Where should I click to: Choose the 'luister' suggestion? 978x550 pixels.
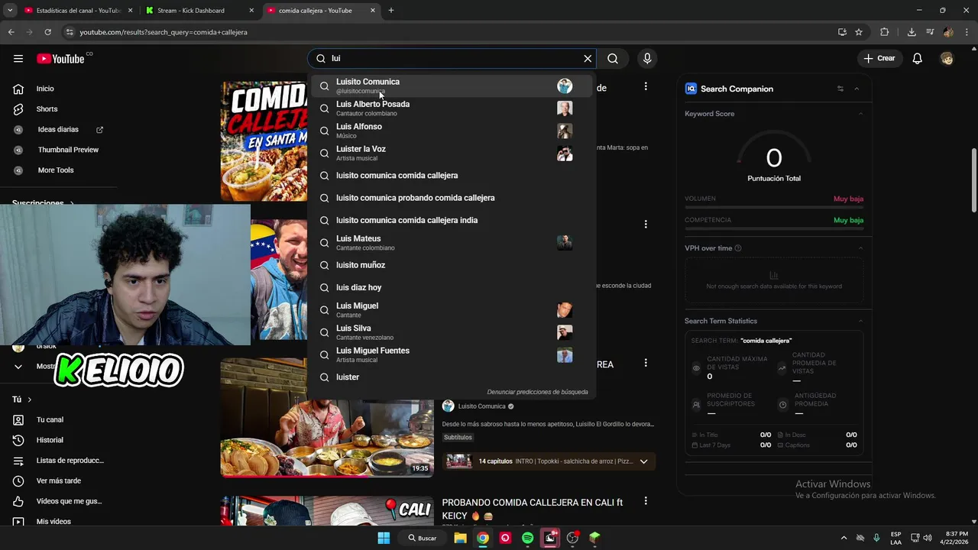pyautogui.click(x=452, y=377)
